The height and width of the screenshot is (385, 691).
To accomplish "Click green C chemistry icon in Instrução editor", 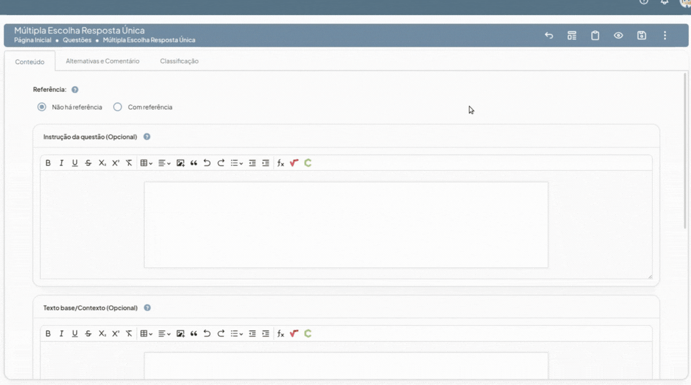I will click(x=308, y=163).
